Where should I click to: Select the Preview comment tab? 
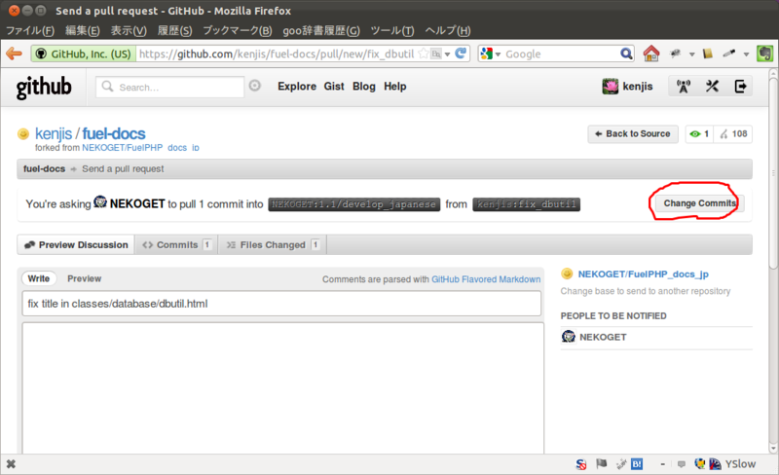(x=84, y=278)
